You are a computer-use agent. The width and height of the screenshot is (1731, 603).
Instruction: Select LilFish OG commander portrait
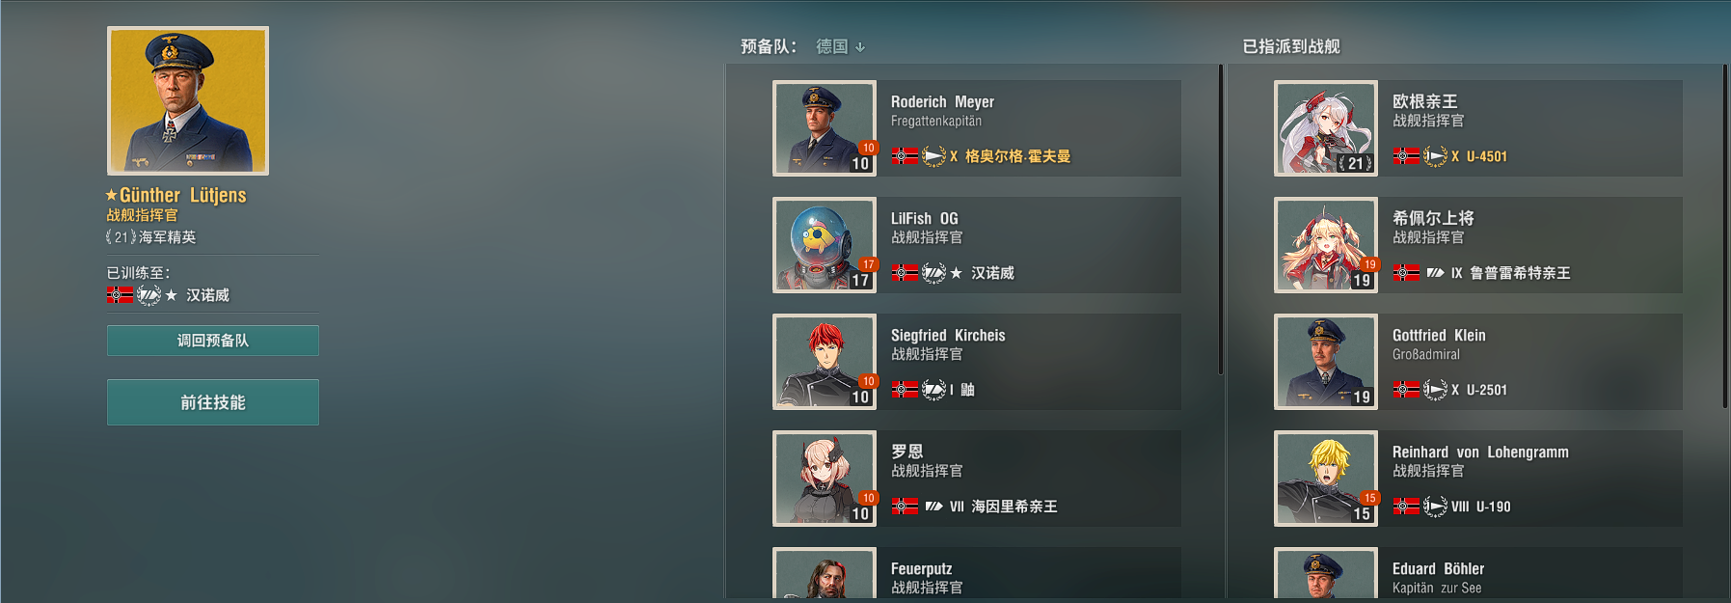click(x=825, y=245)
